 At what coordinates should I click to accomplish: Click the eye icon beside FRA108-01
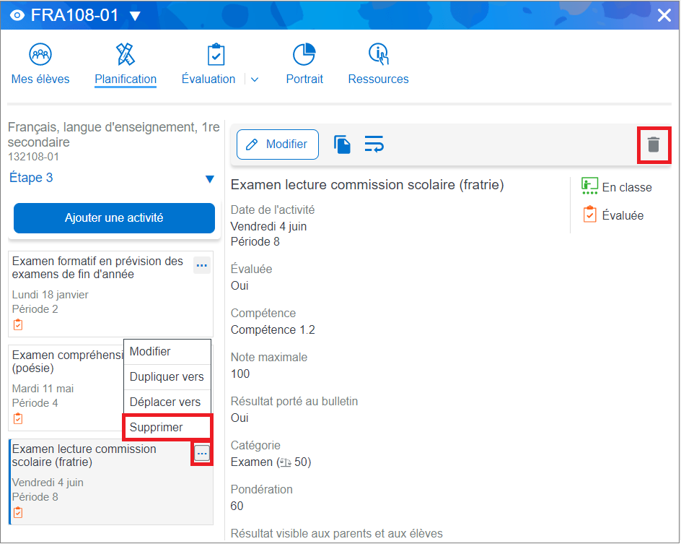pyautogui.click(x=17, y=16)
